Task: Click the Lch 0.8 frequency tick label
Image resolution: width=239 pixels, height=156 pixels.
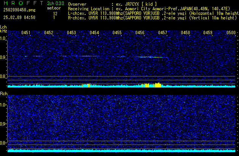Action: (x=3, y=76)
